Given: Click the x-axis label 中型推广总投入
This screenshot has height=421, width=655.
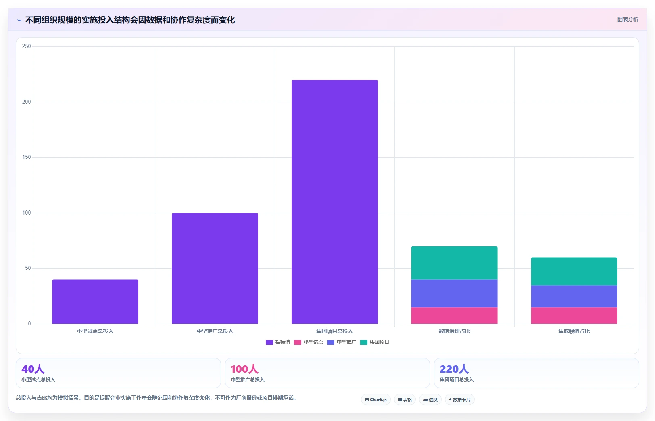Looking at the screenshot, I should click(215, 331).
